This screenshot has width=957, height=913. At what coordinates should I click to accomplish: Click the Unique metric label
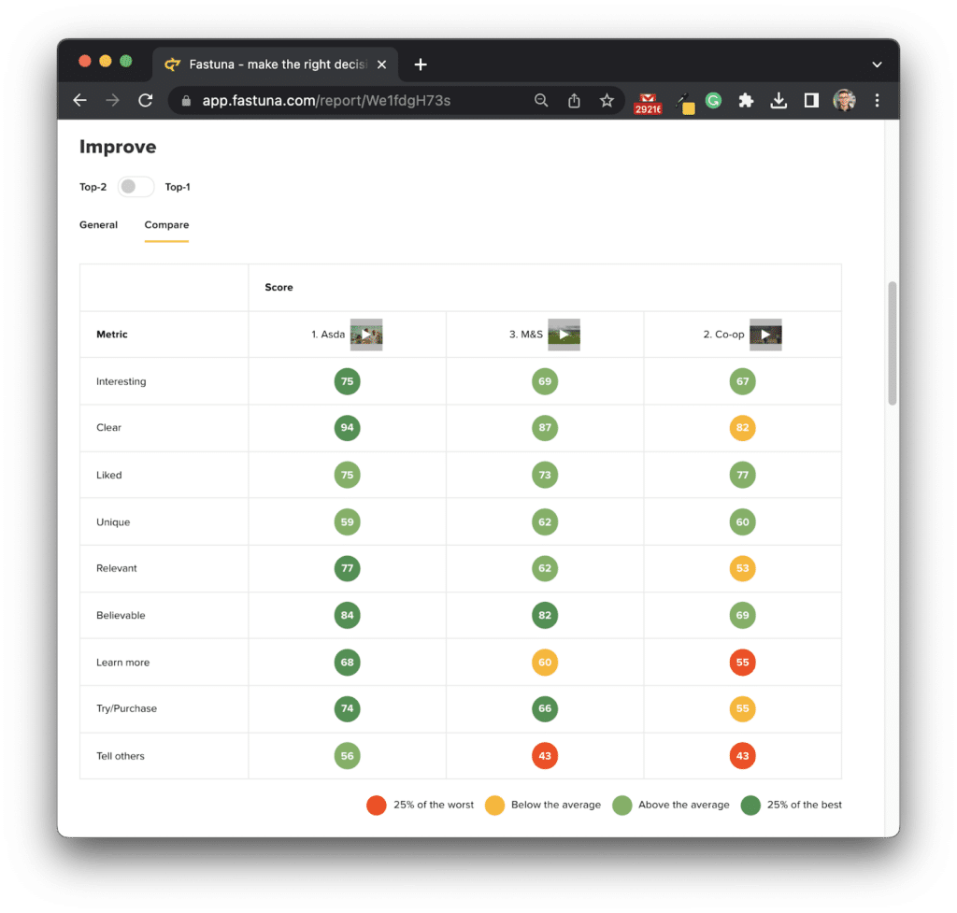point(113,521)
